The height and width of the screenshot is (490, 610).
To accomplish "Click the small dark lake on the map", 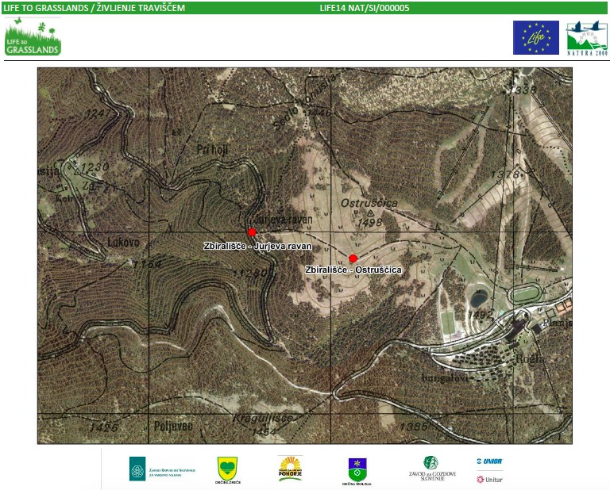I will (x=478, y=299).
